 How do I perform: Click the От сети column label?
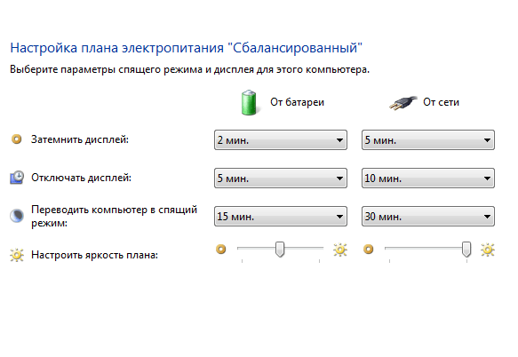click(441, 102)
